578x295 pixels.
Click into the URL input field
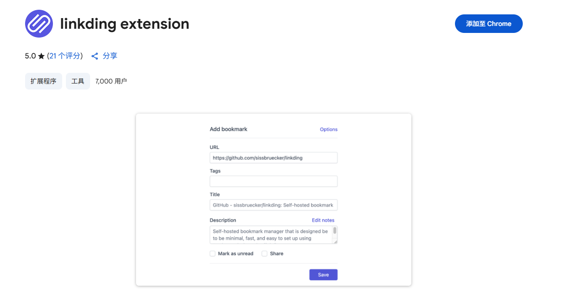coord(273,158)
